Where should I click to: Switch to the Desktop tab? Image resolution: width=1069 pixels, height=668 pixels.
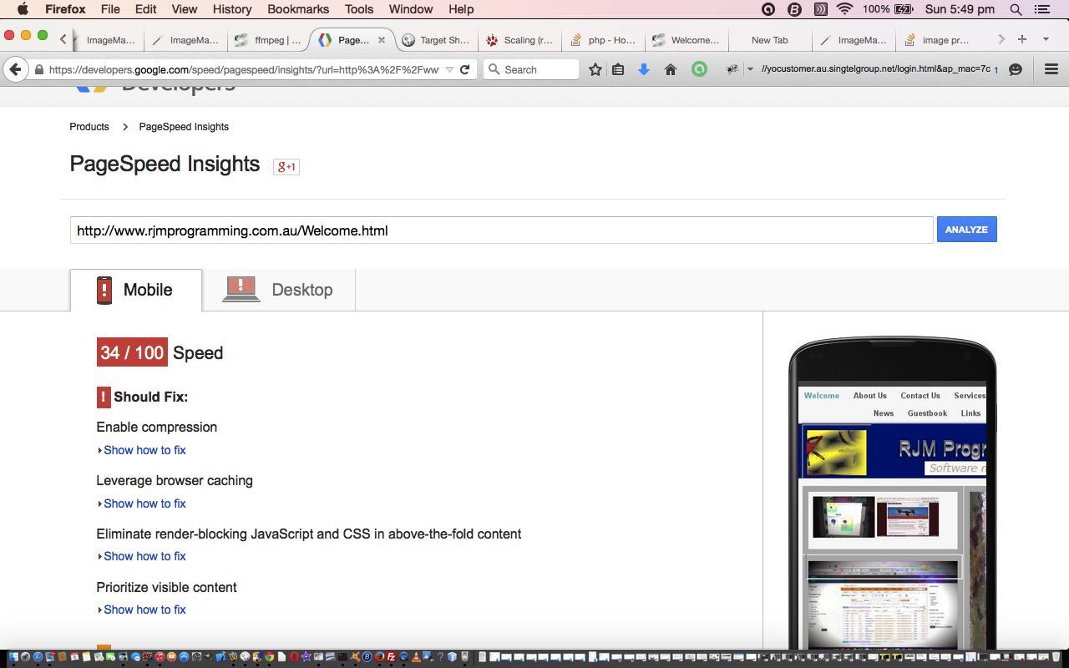coord(280,290)
